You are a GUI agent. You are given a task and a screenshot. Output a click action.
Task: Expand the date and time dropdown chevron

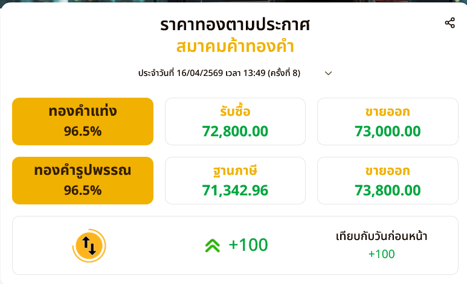[x=329, y=74]
